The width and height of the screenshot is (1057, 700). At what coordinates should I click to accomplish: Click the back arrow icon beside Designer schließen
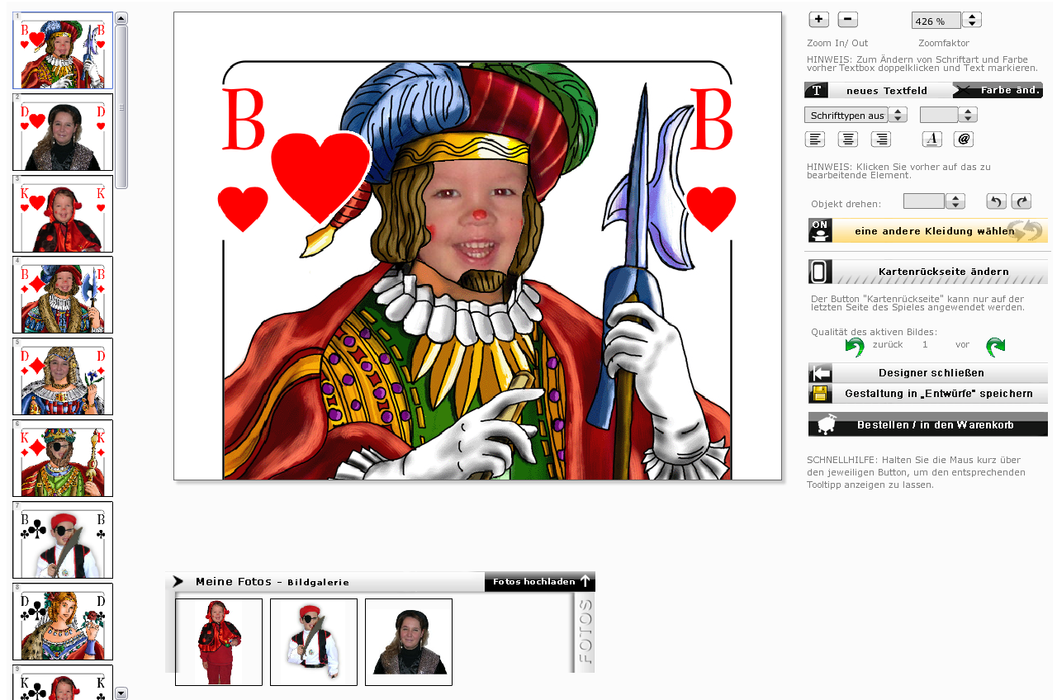pyautogui.click(x=821, y=373)
